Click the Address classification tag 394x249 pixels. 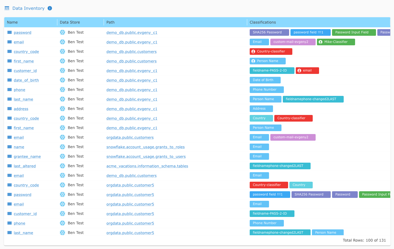(261, 109)
